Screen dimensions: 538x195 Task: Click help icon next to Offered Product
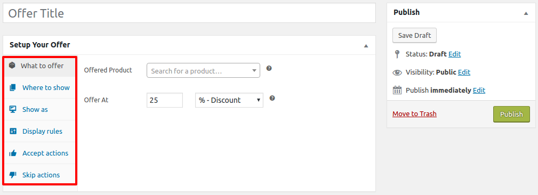(269, 68)
